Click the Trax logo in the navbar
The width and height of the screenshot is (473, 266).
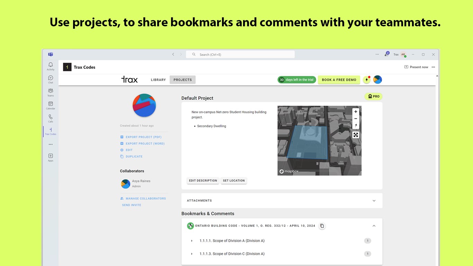point(130,80)
